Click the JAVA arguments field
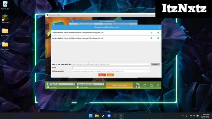The width and height of the screenshot is (212, 119). pos(111,71)
